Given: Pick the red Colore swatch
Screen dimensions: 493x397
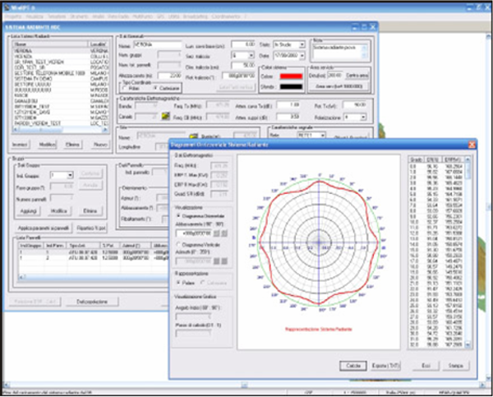Looking at the screenshot, I should pos(291,76).
